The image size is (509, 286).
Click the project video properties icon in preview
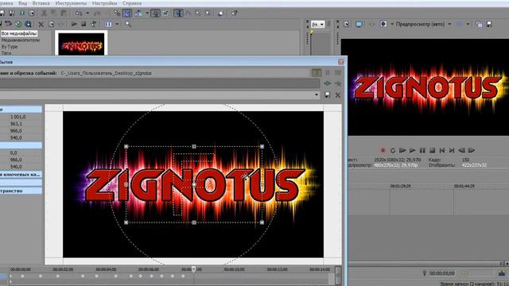[347, 24]
